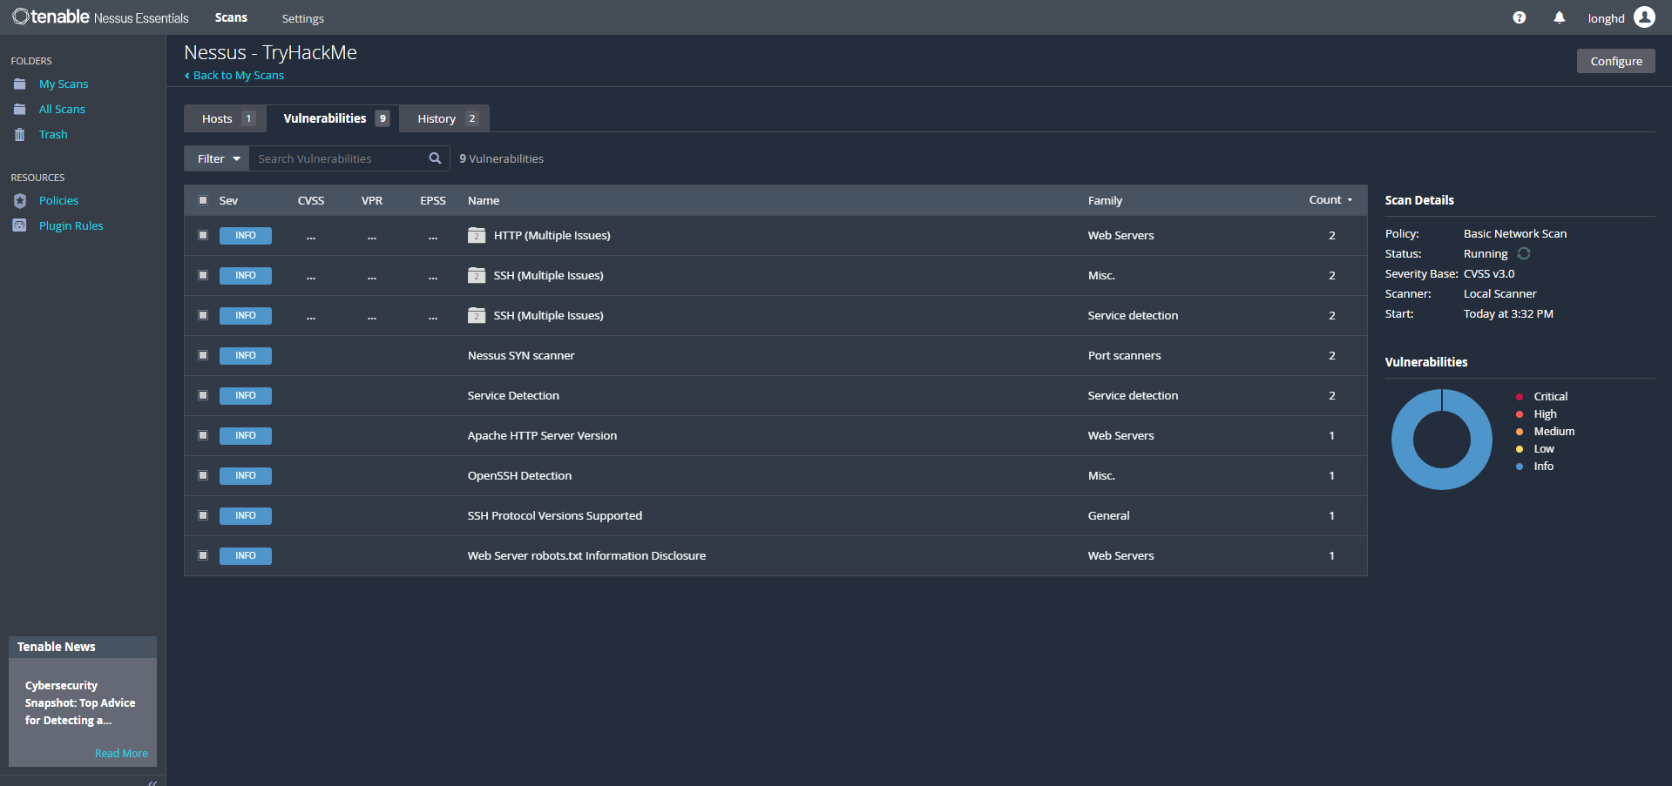Click the Info blue legend dot
This screenshot has height=786, width=1672.
coord(1520,467)
